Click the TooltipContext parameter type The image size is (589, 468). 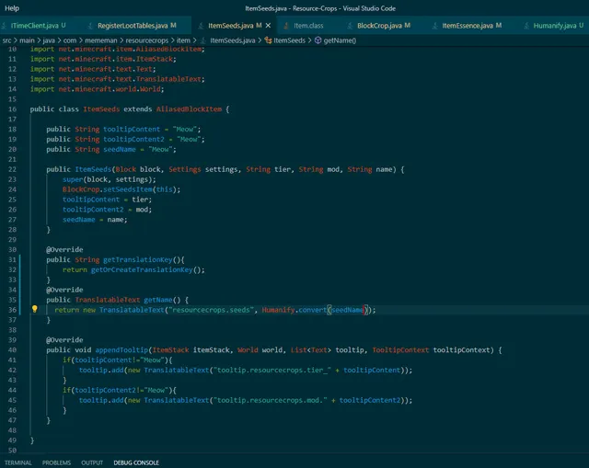(400, 350)
